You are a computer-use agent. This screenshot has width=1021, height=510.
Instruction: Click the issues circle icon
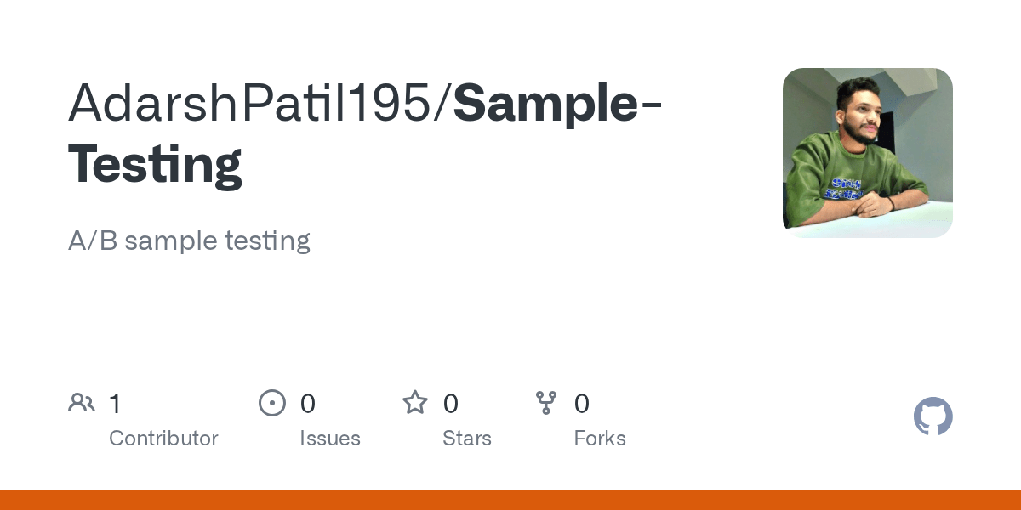point(272,403)
